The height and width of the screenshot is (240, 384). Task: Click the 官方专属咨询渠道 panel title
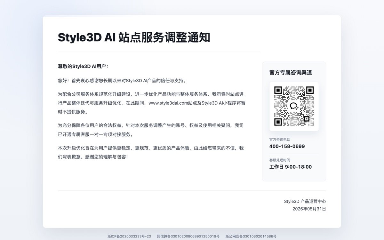tap(291, 73)
